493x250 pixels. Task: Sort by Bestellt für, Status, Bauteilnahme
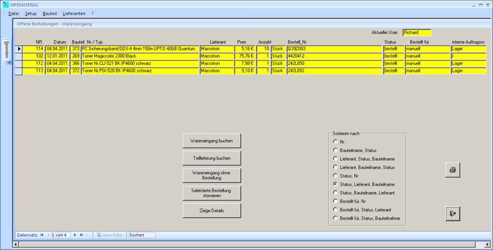(x=335, y=218)
